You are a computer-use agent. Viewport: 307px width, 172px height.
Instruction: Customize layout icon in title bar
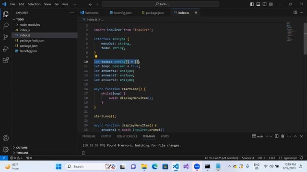pos(271,4)
